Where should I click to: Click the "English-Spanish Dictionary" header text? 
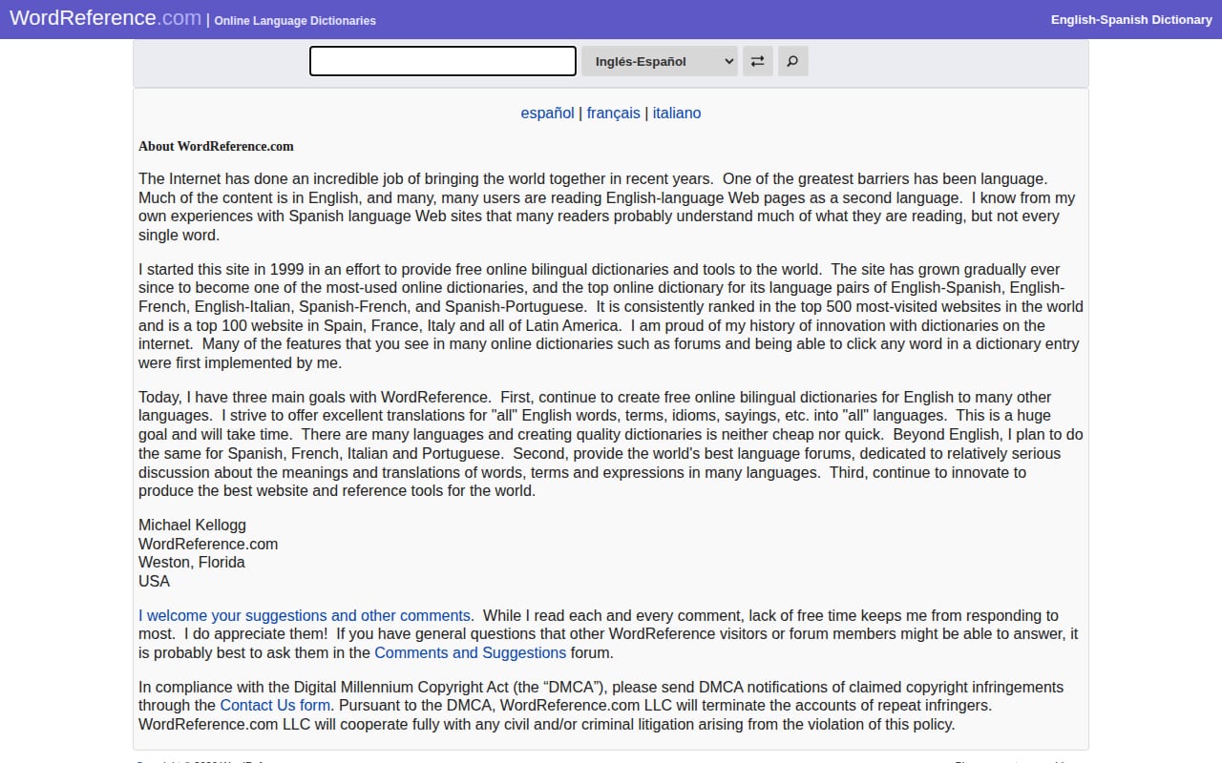tap(1131, 19)
